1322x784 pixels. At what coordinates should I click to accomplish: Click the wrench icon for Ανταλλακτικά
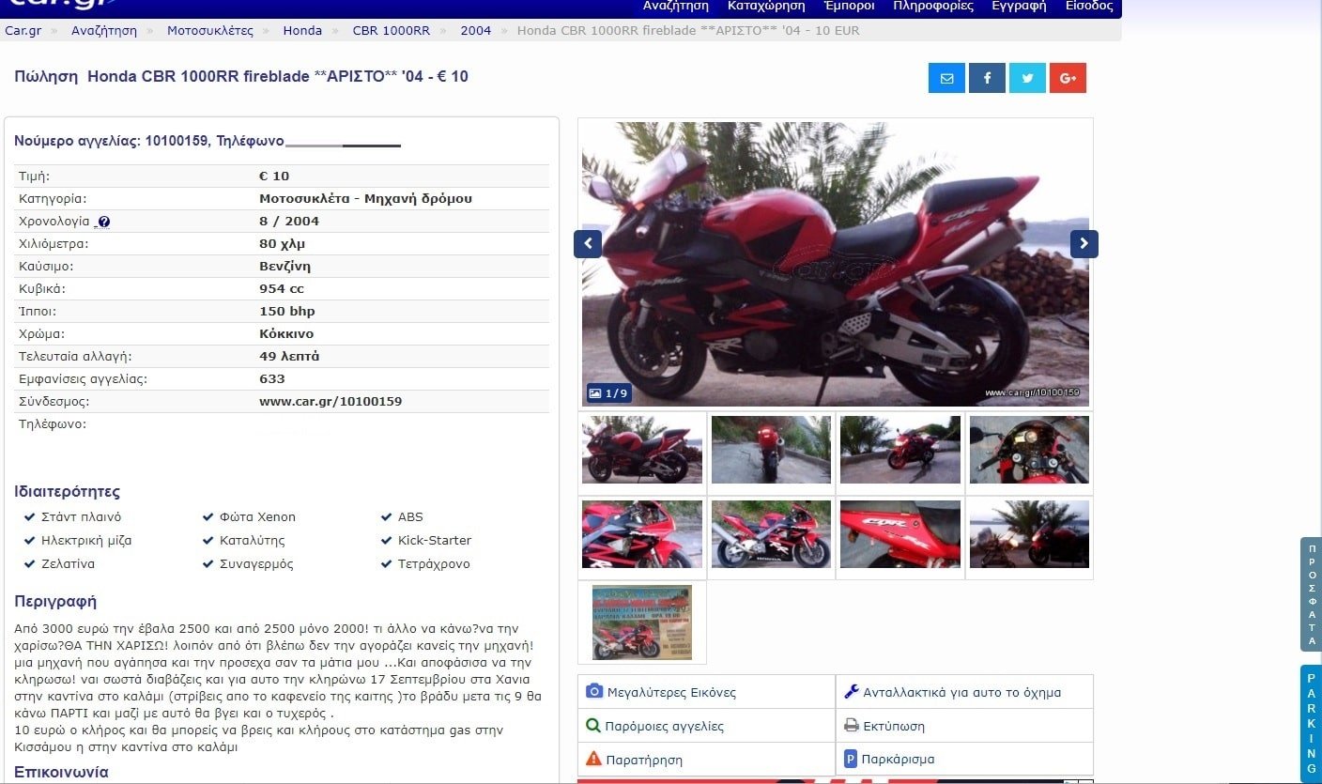pos(852,692)
